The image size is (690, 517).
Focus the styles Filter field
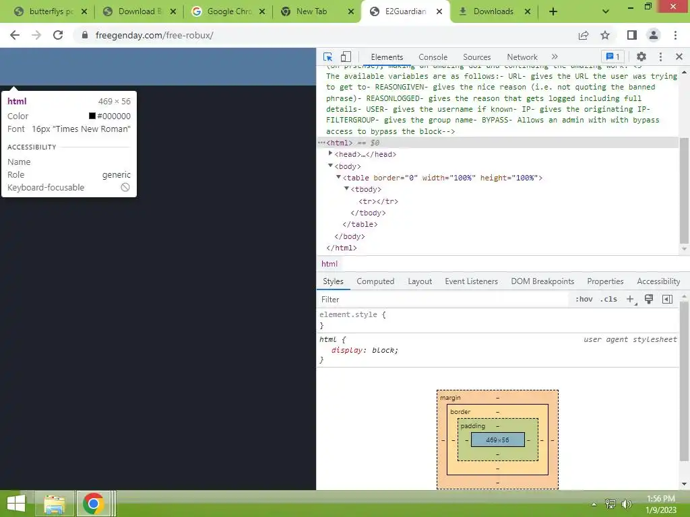tap(442, 300)
